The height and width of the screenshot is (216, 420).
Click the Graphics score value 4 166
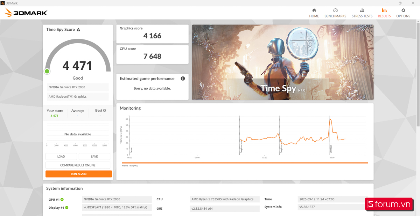(152, 36)
